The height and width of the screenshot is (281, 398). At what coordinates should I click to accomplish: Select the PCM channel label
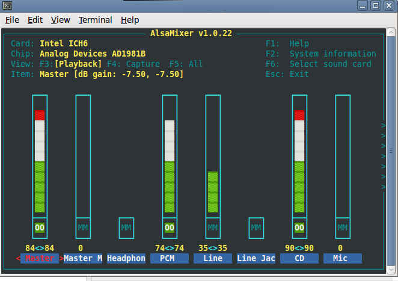[x=170, y=258]
